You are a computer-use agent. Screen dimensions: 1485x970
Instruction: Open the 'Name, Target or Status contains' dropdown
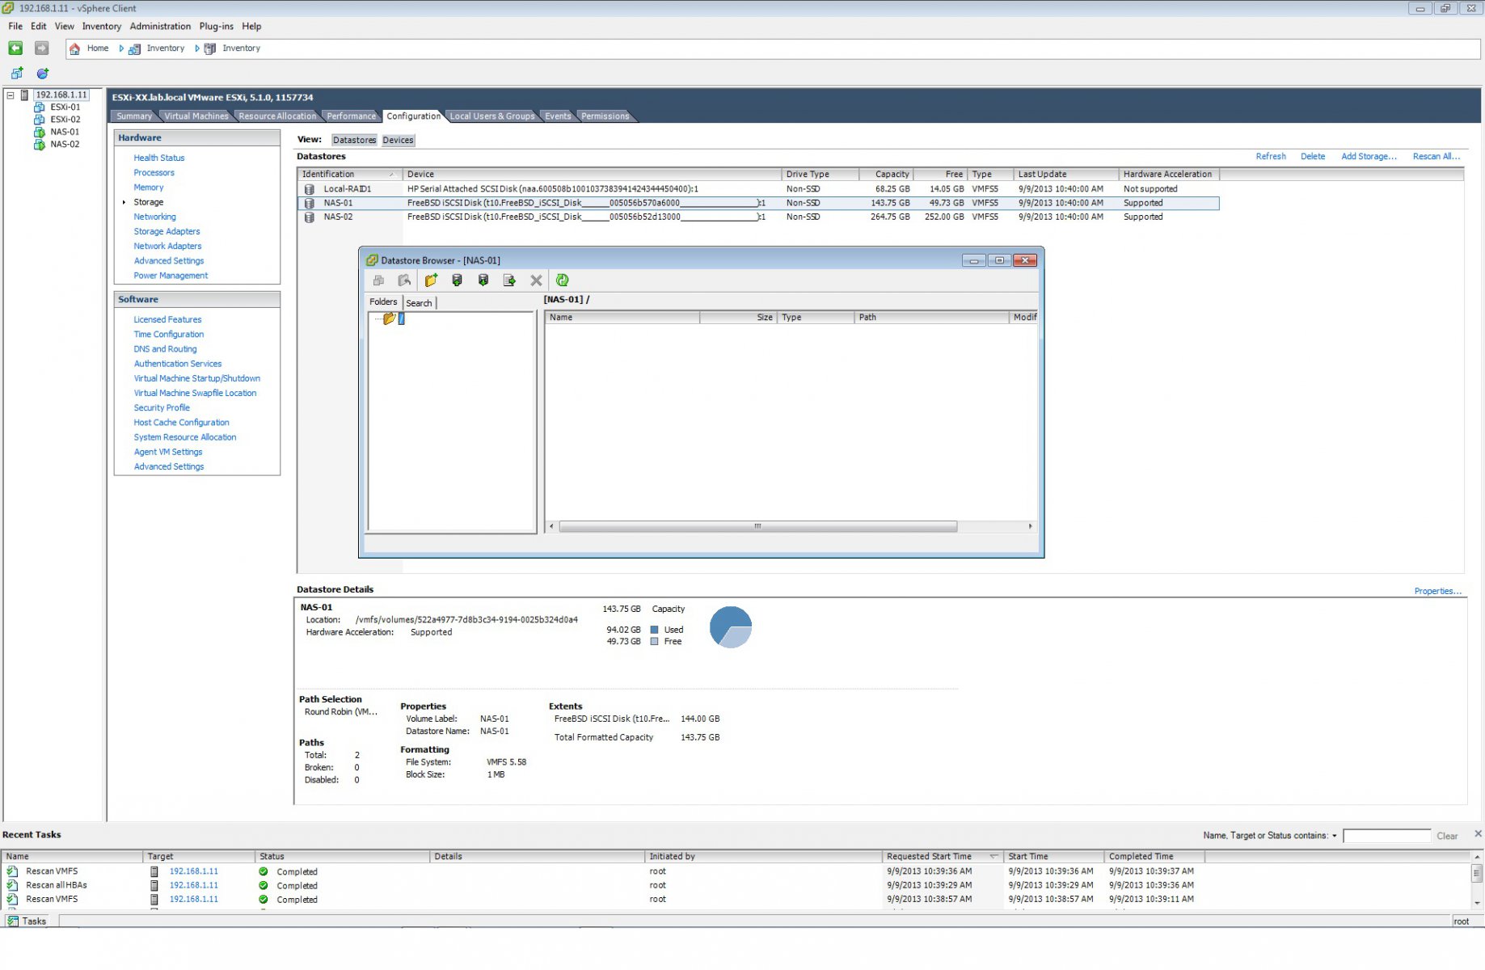(1335, 836)
